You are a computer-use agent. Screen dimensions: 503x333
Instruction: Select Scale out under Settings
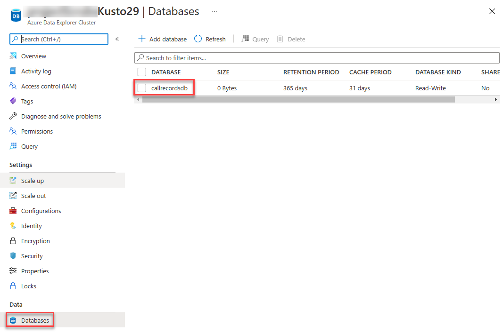[x=33, y=196]
